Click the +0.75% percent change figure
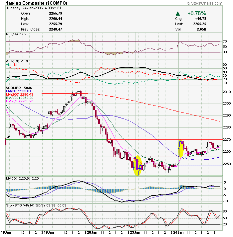The height and width of the screenshot is (237, 233). (197, 13)
